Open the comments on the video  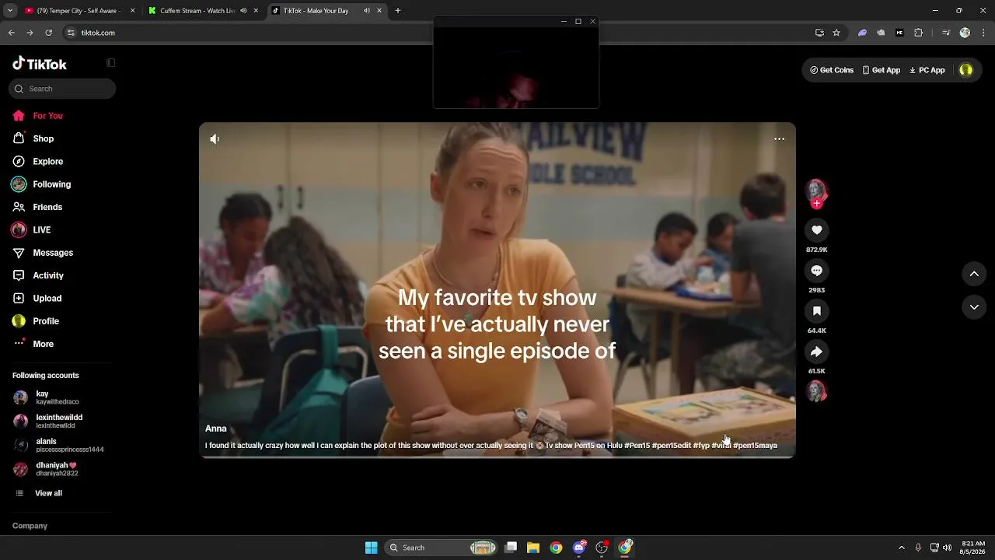(816, 271)
